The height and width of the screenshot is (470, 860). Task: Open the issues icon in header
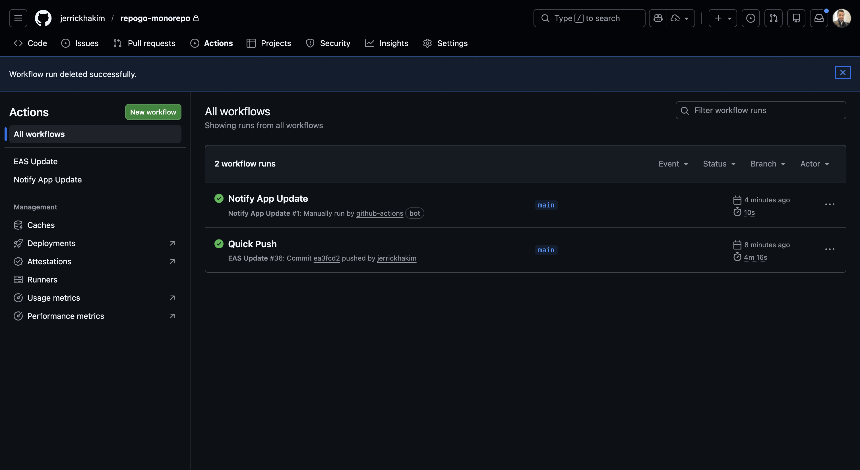click(751, 18)
